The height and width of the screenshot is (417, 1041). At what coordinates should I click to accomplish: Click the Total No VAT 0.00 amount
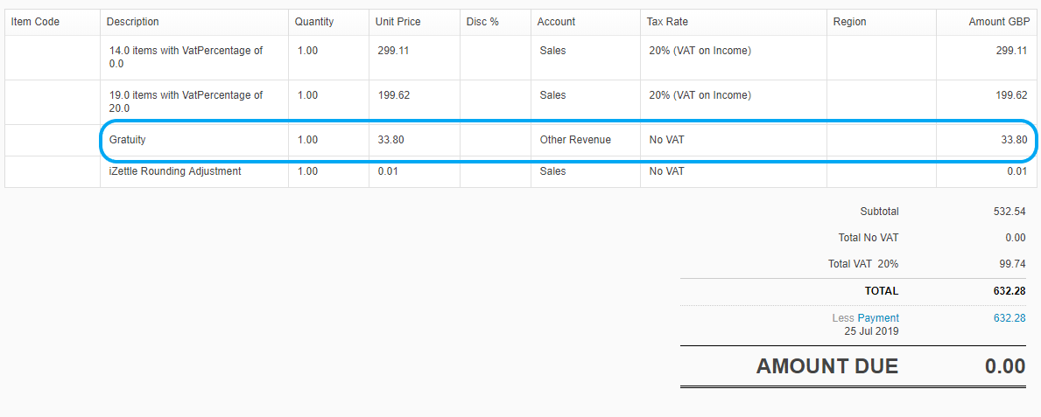(1015, 238)
